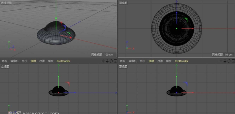Open the 面板 menu in right view

pos(51,61)
